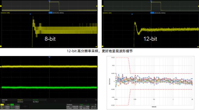Click the yellow ground marker at the 8-bit scope's bottom-left

click(x=1, y=46)
